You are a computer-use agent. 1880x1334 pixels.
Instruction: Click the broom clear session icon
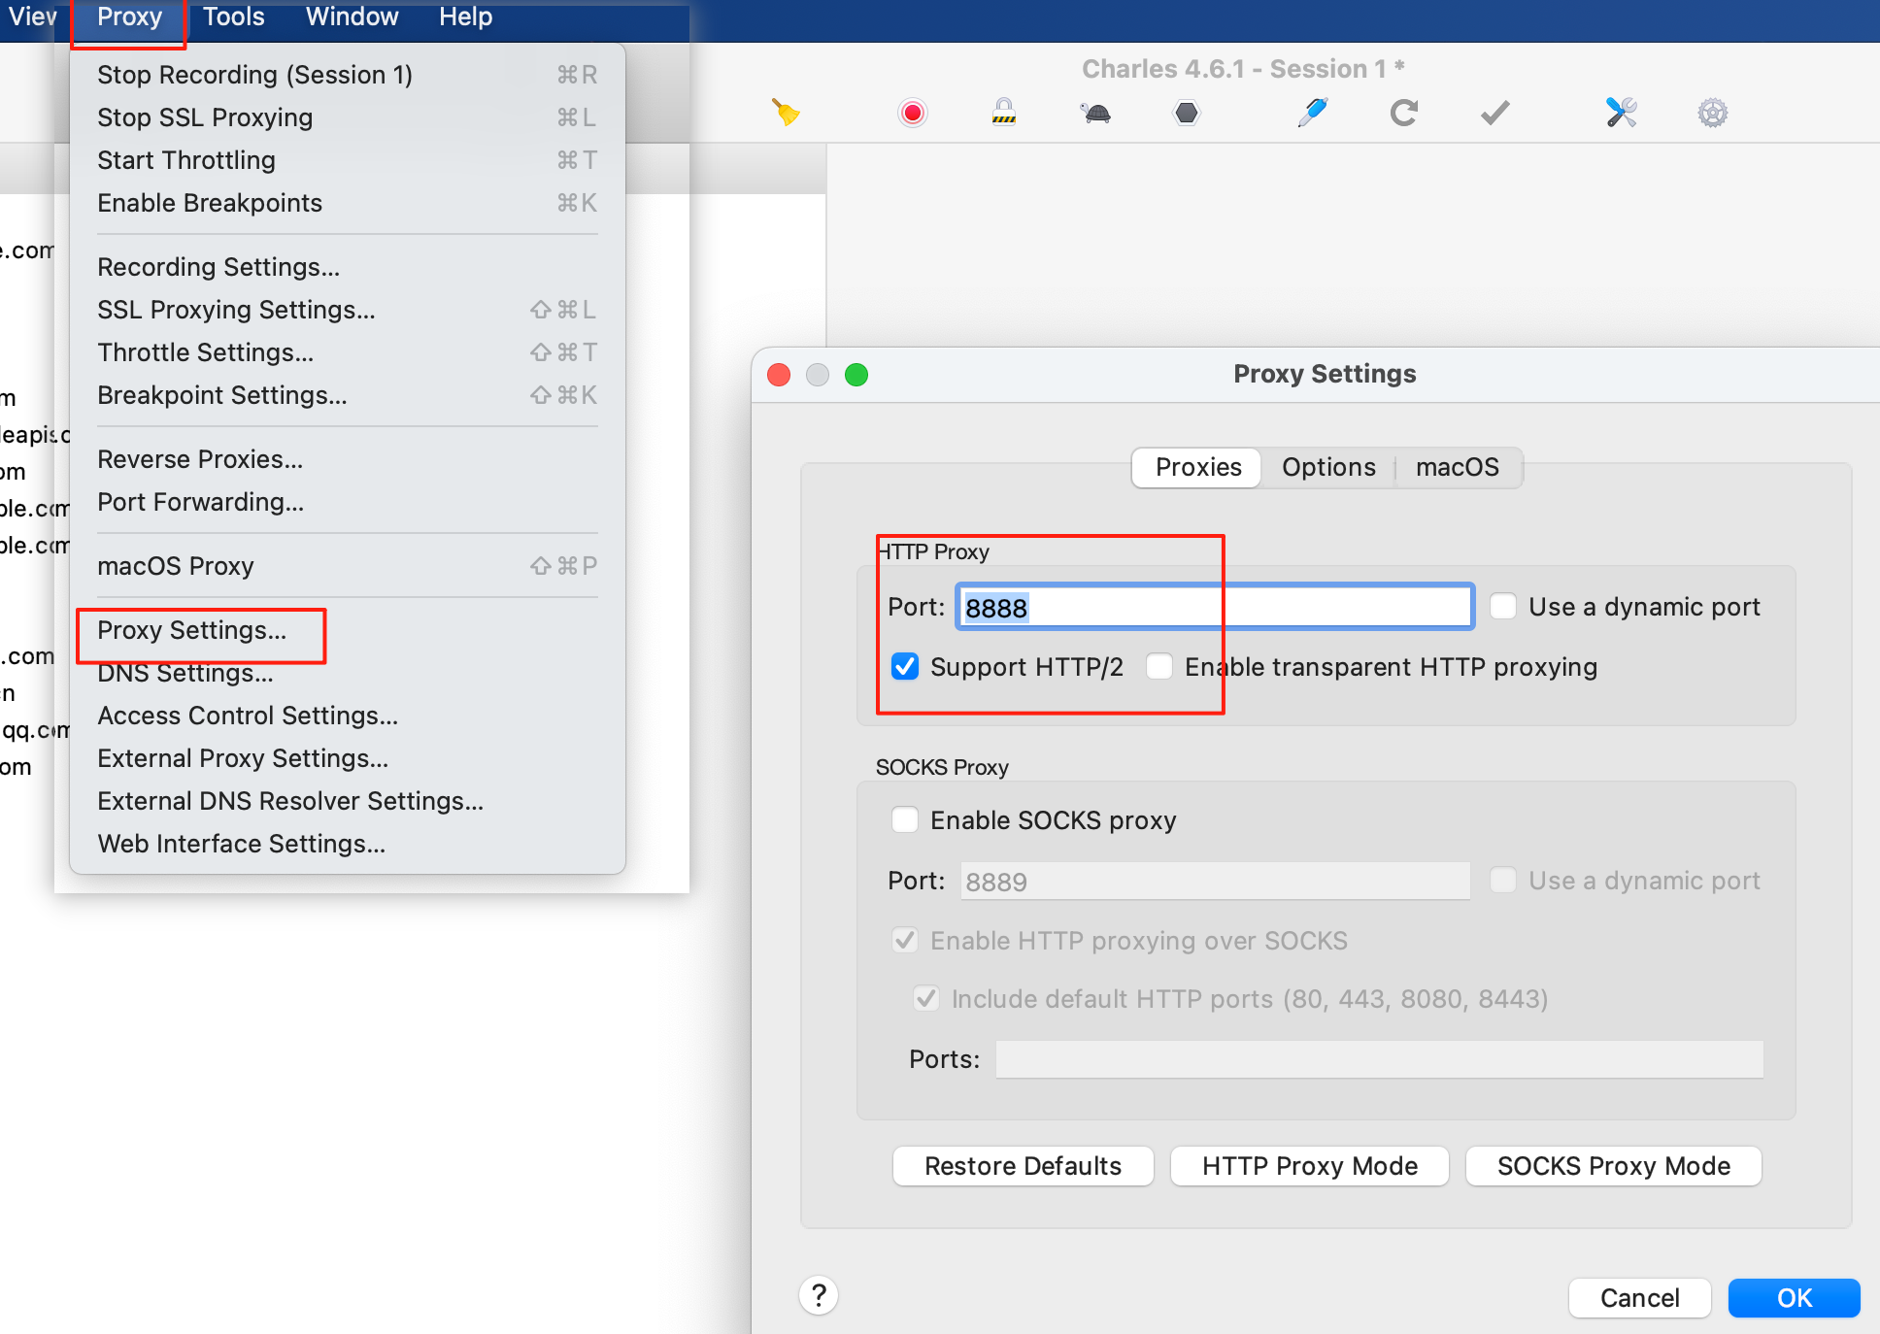click(786, 113)
